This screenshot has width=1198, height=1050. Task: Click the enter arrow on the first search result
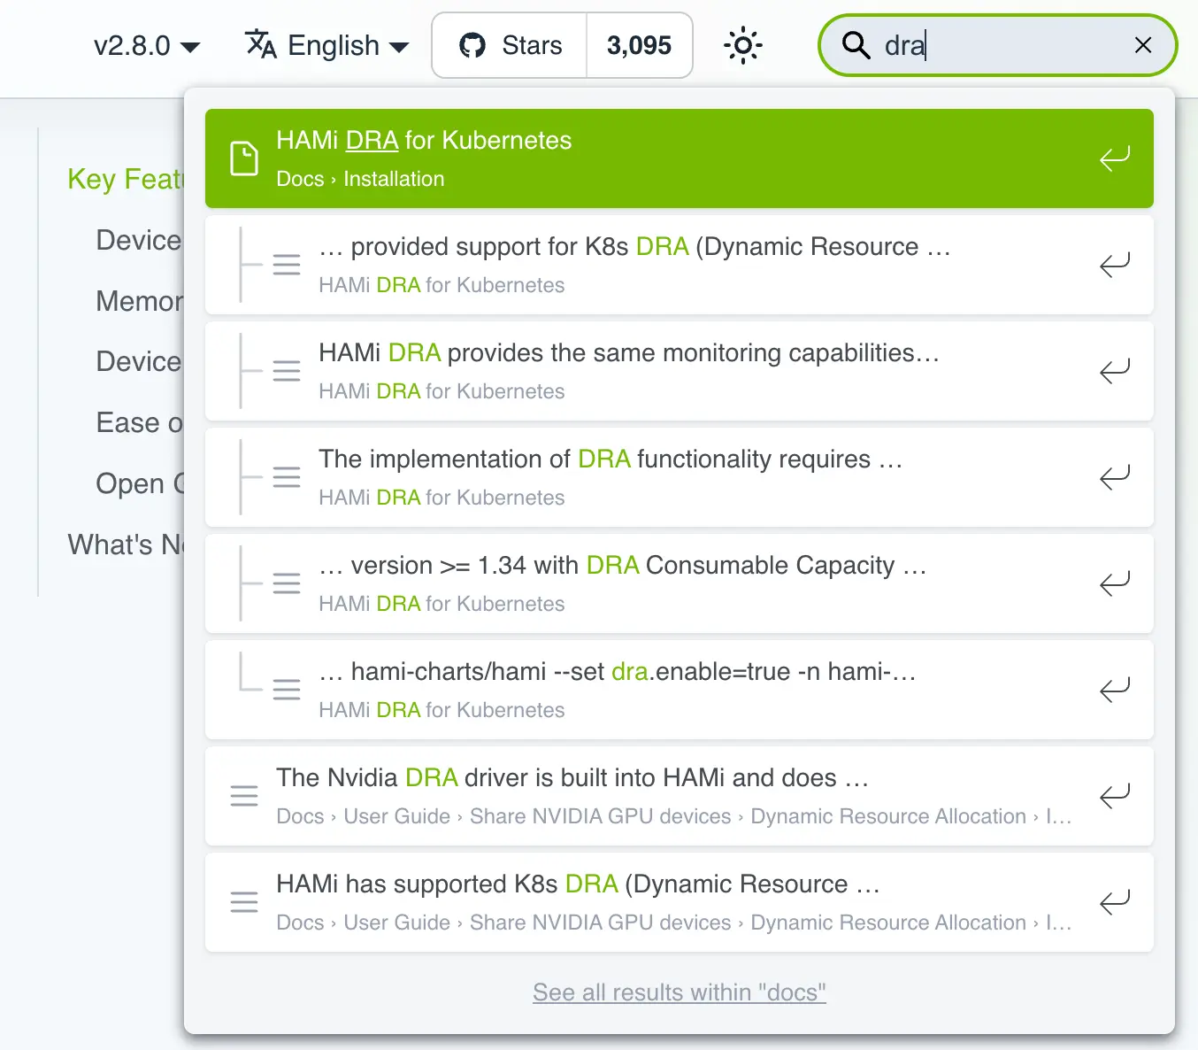coord(1114,265)
